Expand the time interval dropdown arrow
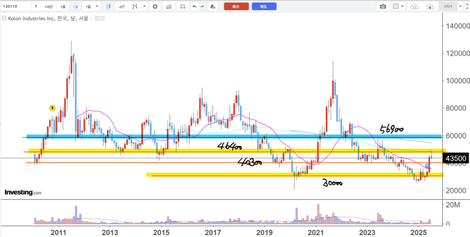The image size is (470, 237). [x=97, y=6]
